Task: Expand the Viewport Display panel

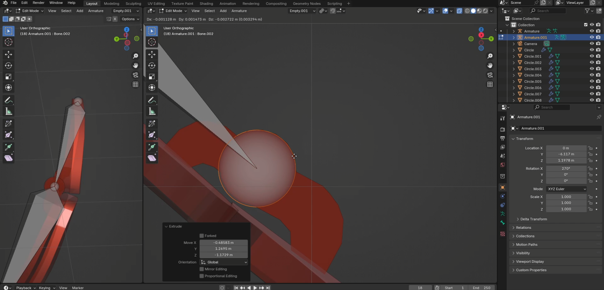Action: tap(529, 261)
